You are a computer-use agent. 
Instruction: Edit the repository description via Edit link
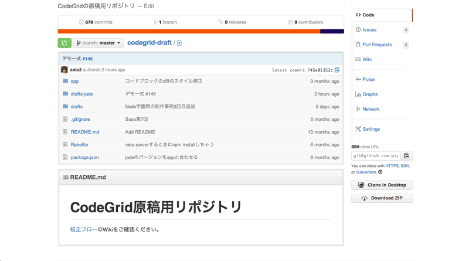pyautogui.click(x=149, y=6)
